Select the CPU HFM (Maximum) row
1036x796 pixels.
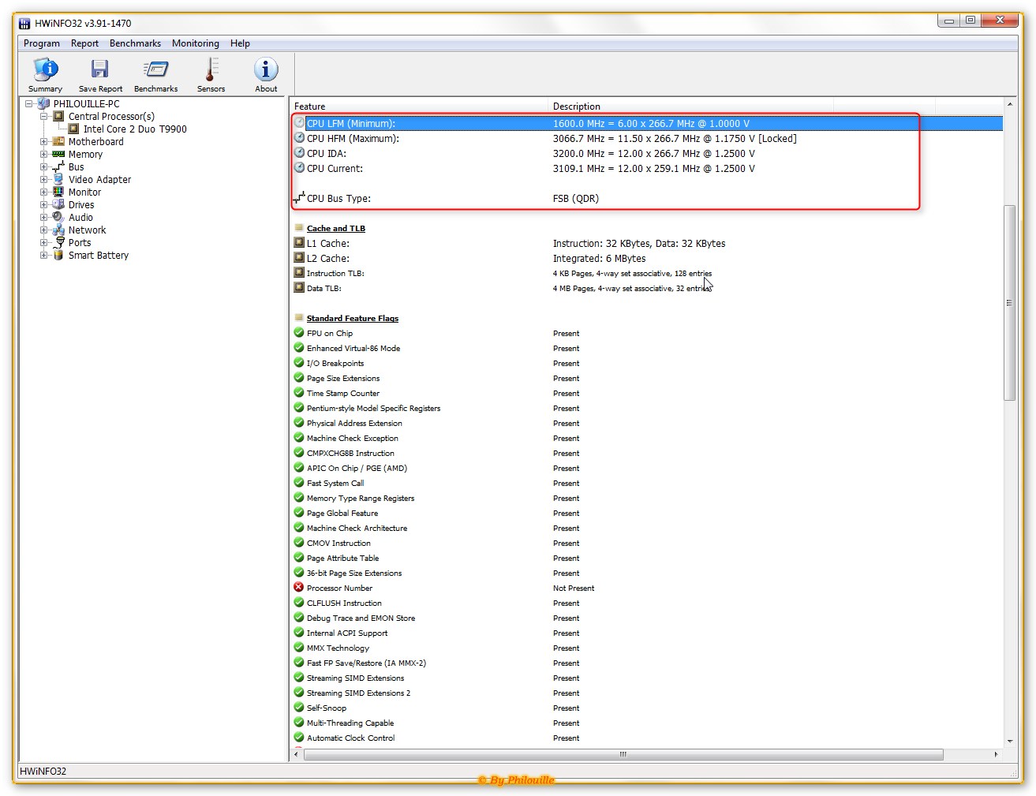click(x=353, y=139)
